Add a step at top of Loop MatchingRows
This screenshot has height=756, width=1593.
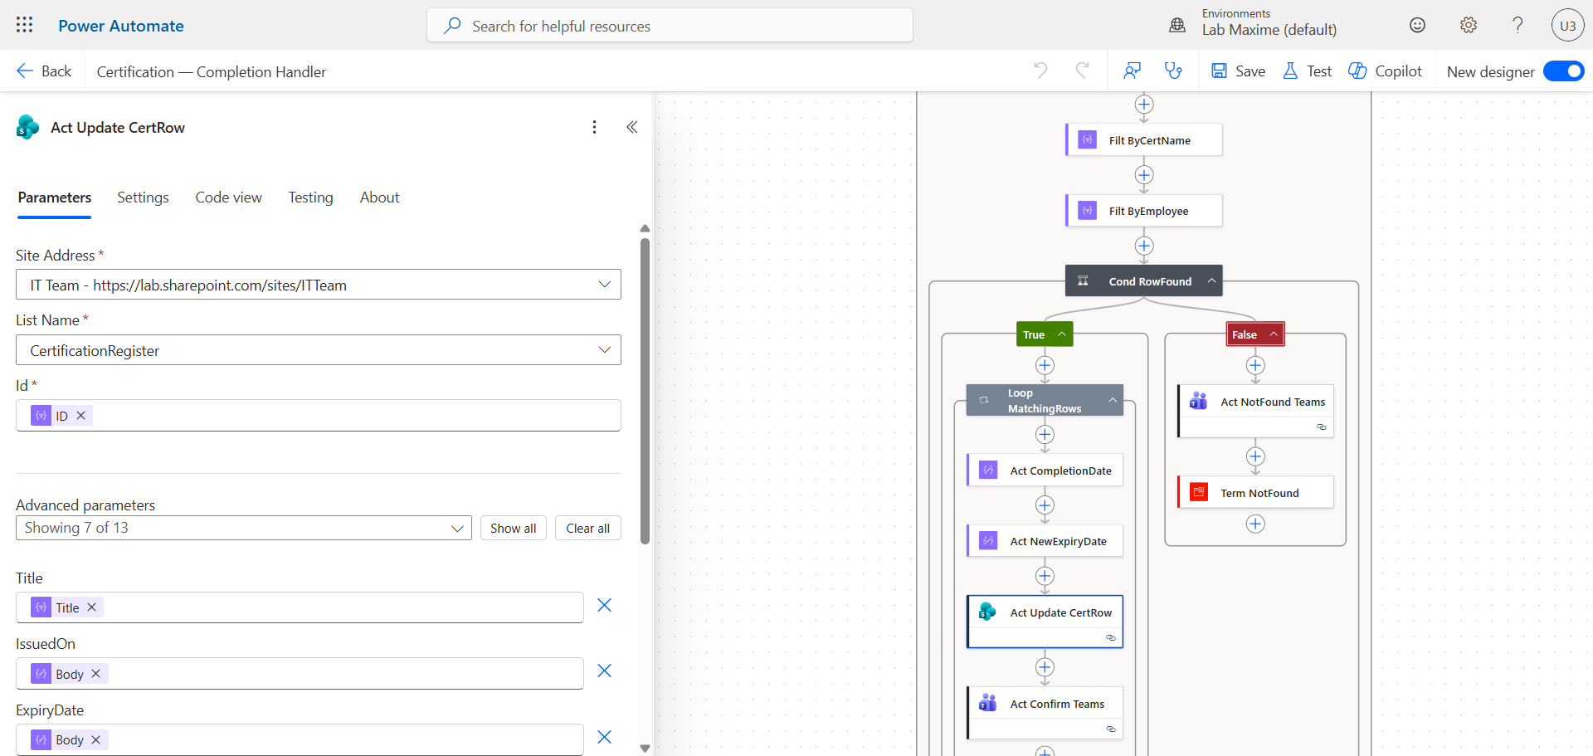tap(1045, 435)
